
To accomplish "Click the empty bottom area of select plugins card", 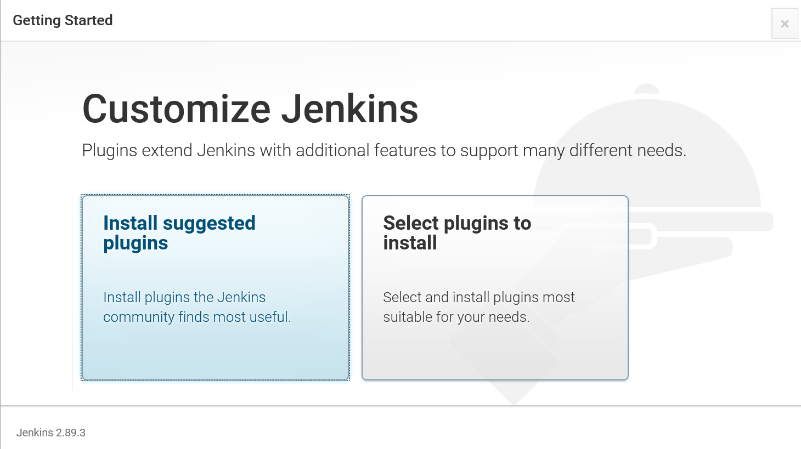I will point(495,354).
